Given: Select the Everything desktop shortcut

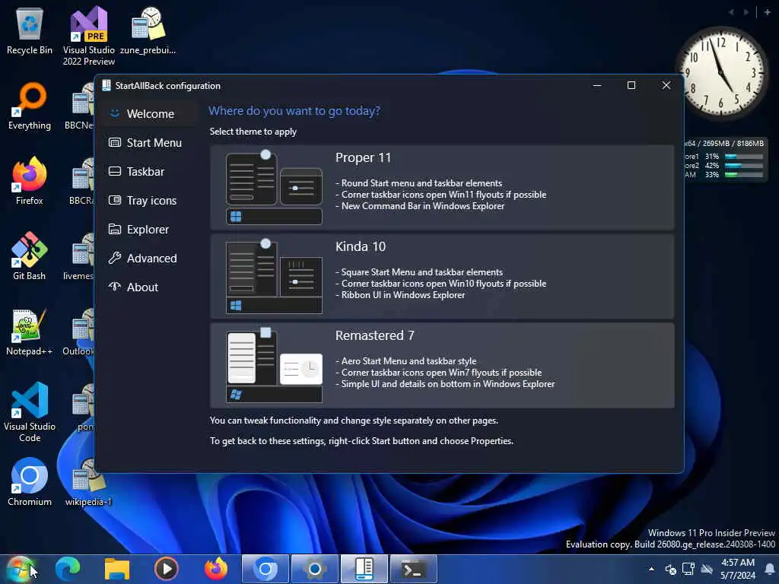Looking at the screenshot, I should coord(30,106).
